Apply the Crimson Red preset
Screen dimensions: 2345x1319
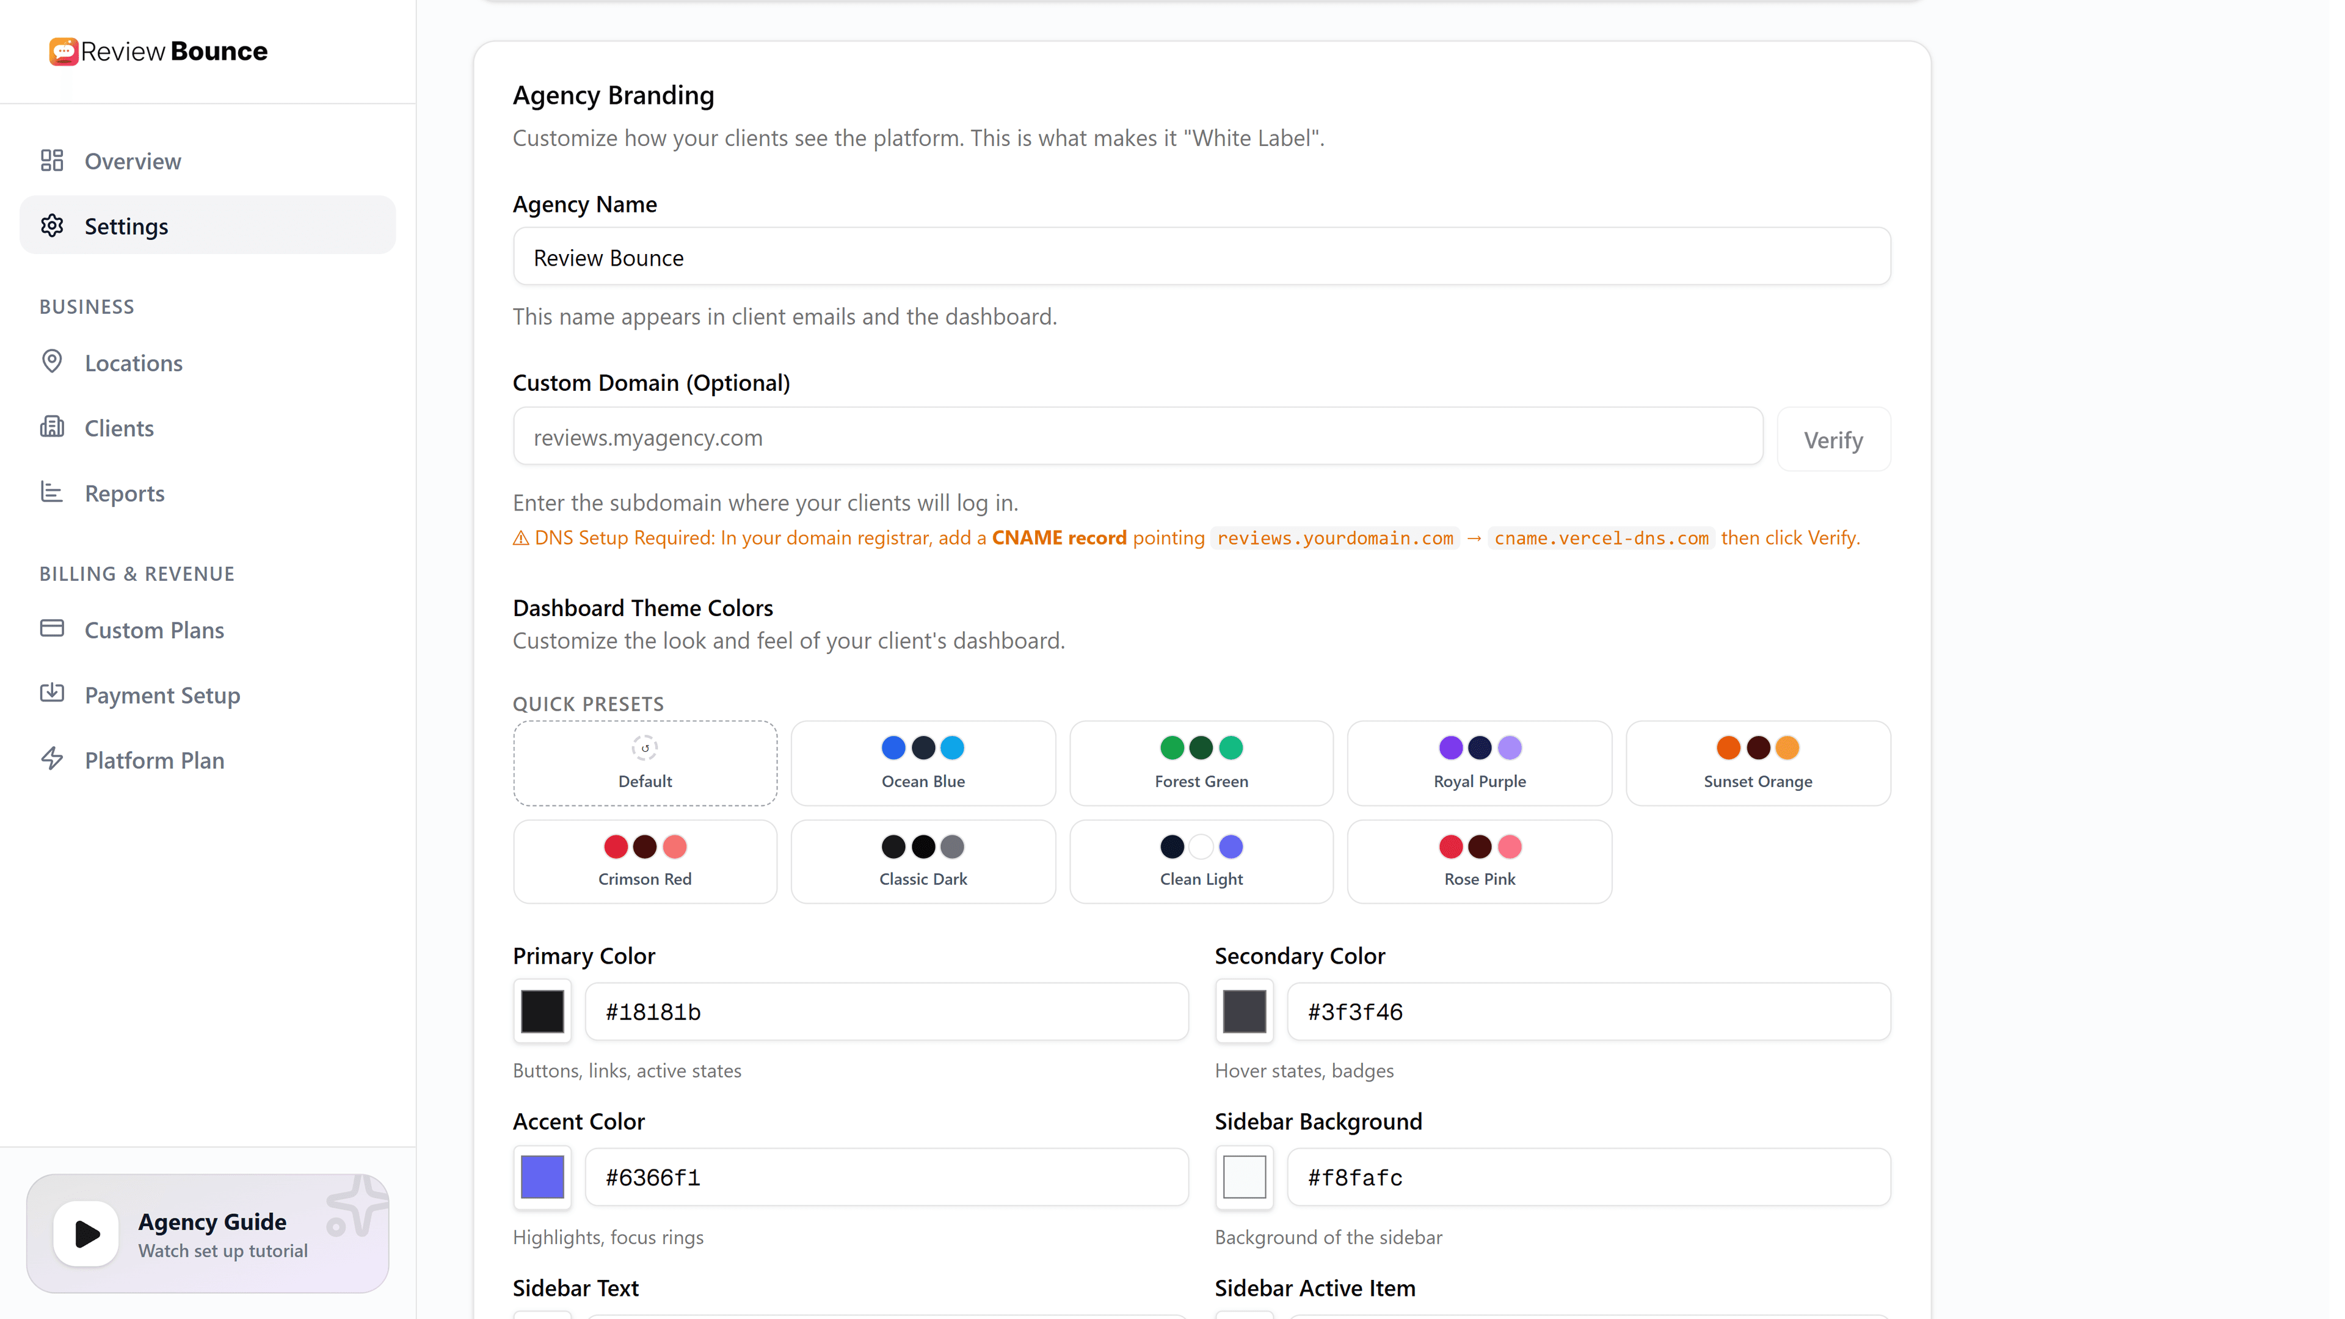click(x=644, y=861)
